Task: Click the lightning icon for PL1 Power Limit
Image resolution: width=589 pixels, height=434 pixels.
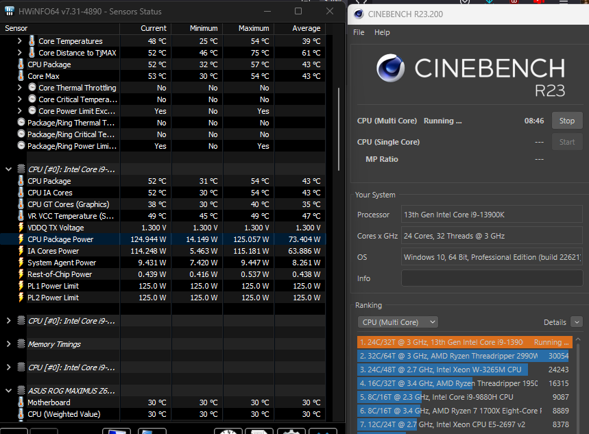Action: 21,285
